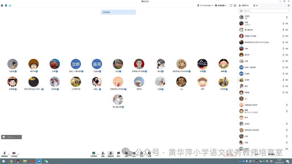Open Google Chrome from the taskbar
This screenshot has height=164, width=292.
point(11,161)
